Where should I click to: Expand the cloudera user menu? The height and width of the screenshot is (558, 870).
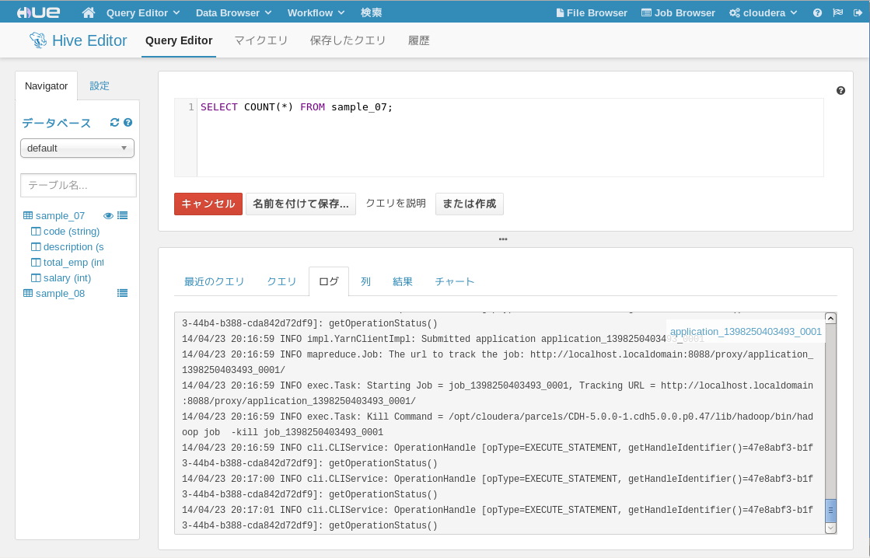pos(763,12)
